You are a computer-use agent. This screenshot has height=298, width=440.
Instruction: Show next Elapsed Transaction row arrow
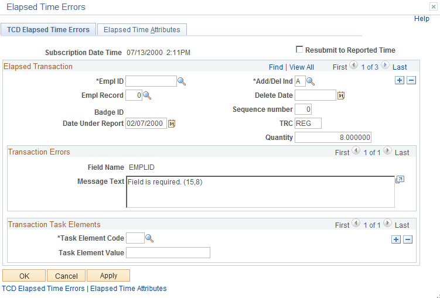tap(385, 66)
